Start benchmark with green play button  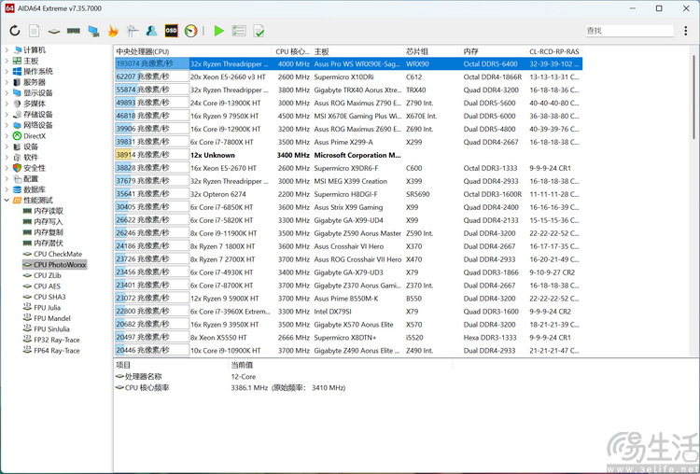(x=218, y=31)
